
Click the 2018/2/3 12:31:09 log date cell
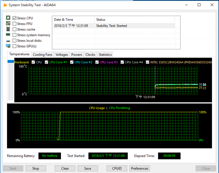click(71, 26)
